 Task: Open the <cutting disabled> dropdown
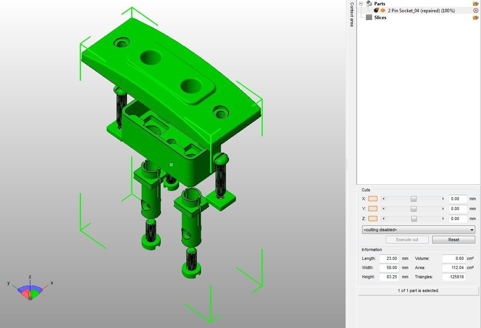point(418,230)
